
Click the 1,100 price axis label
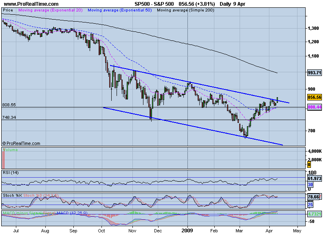[313, 56]
